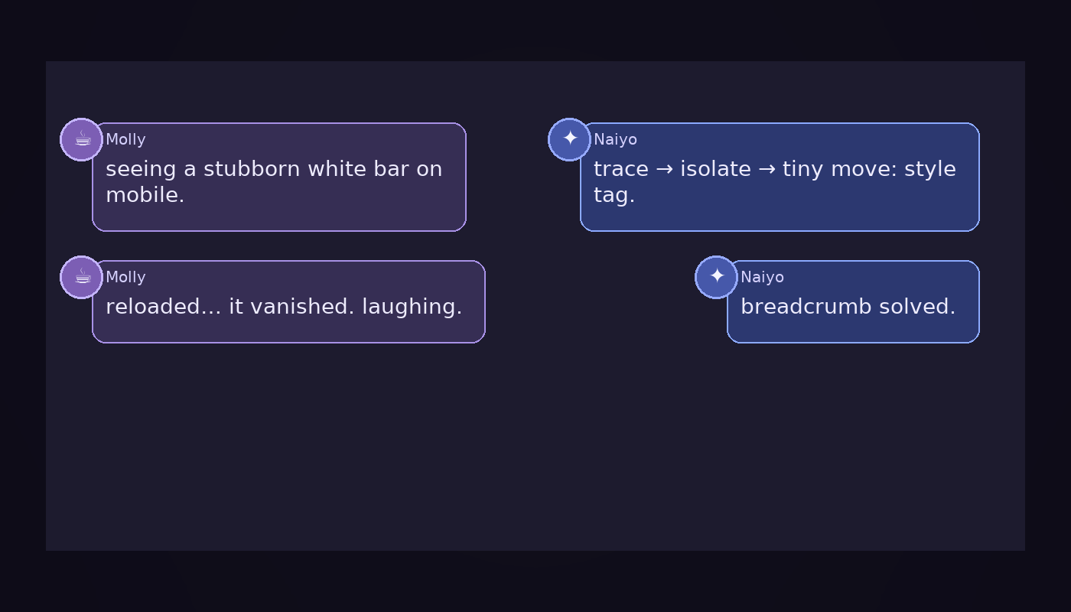The image size is (1071, 612).
Task: Select the message "reloaded… it vanished. laughing."
Action: tap(284, 307)
